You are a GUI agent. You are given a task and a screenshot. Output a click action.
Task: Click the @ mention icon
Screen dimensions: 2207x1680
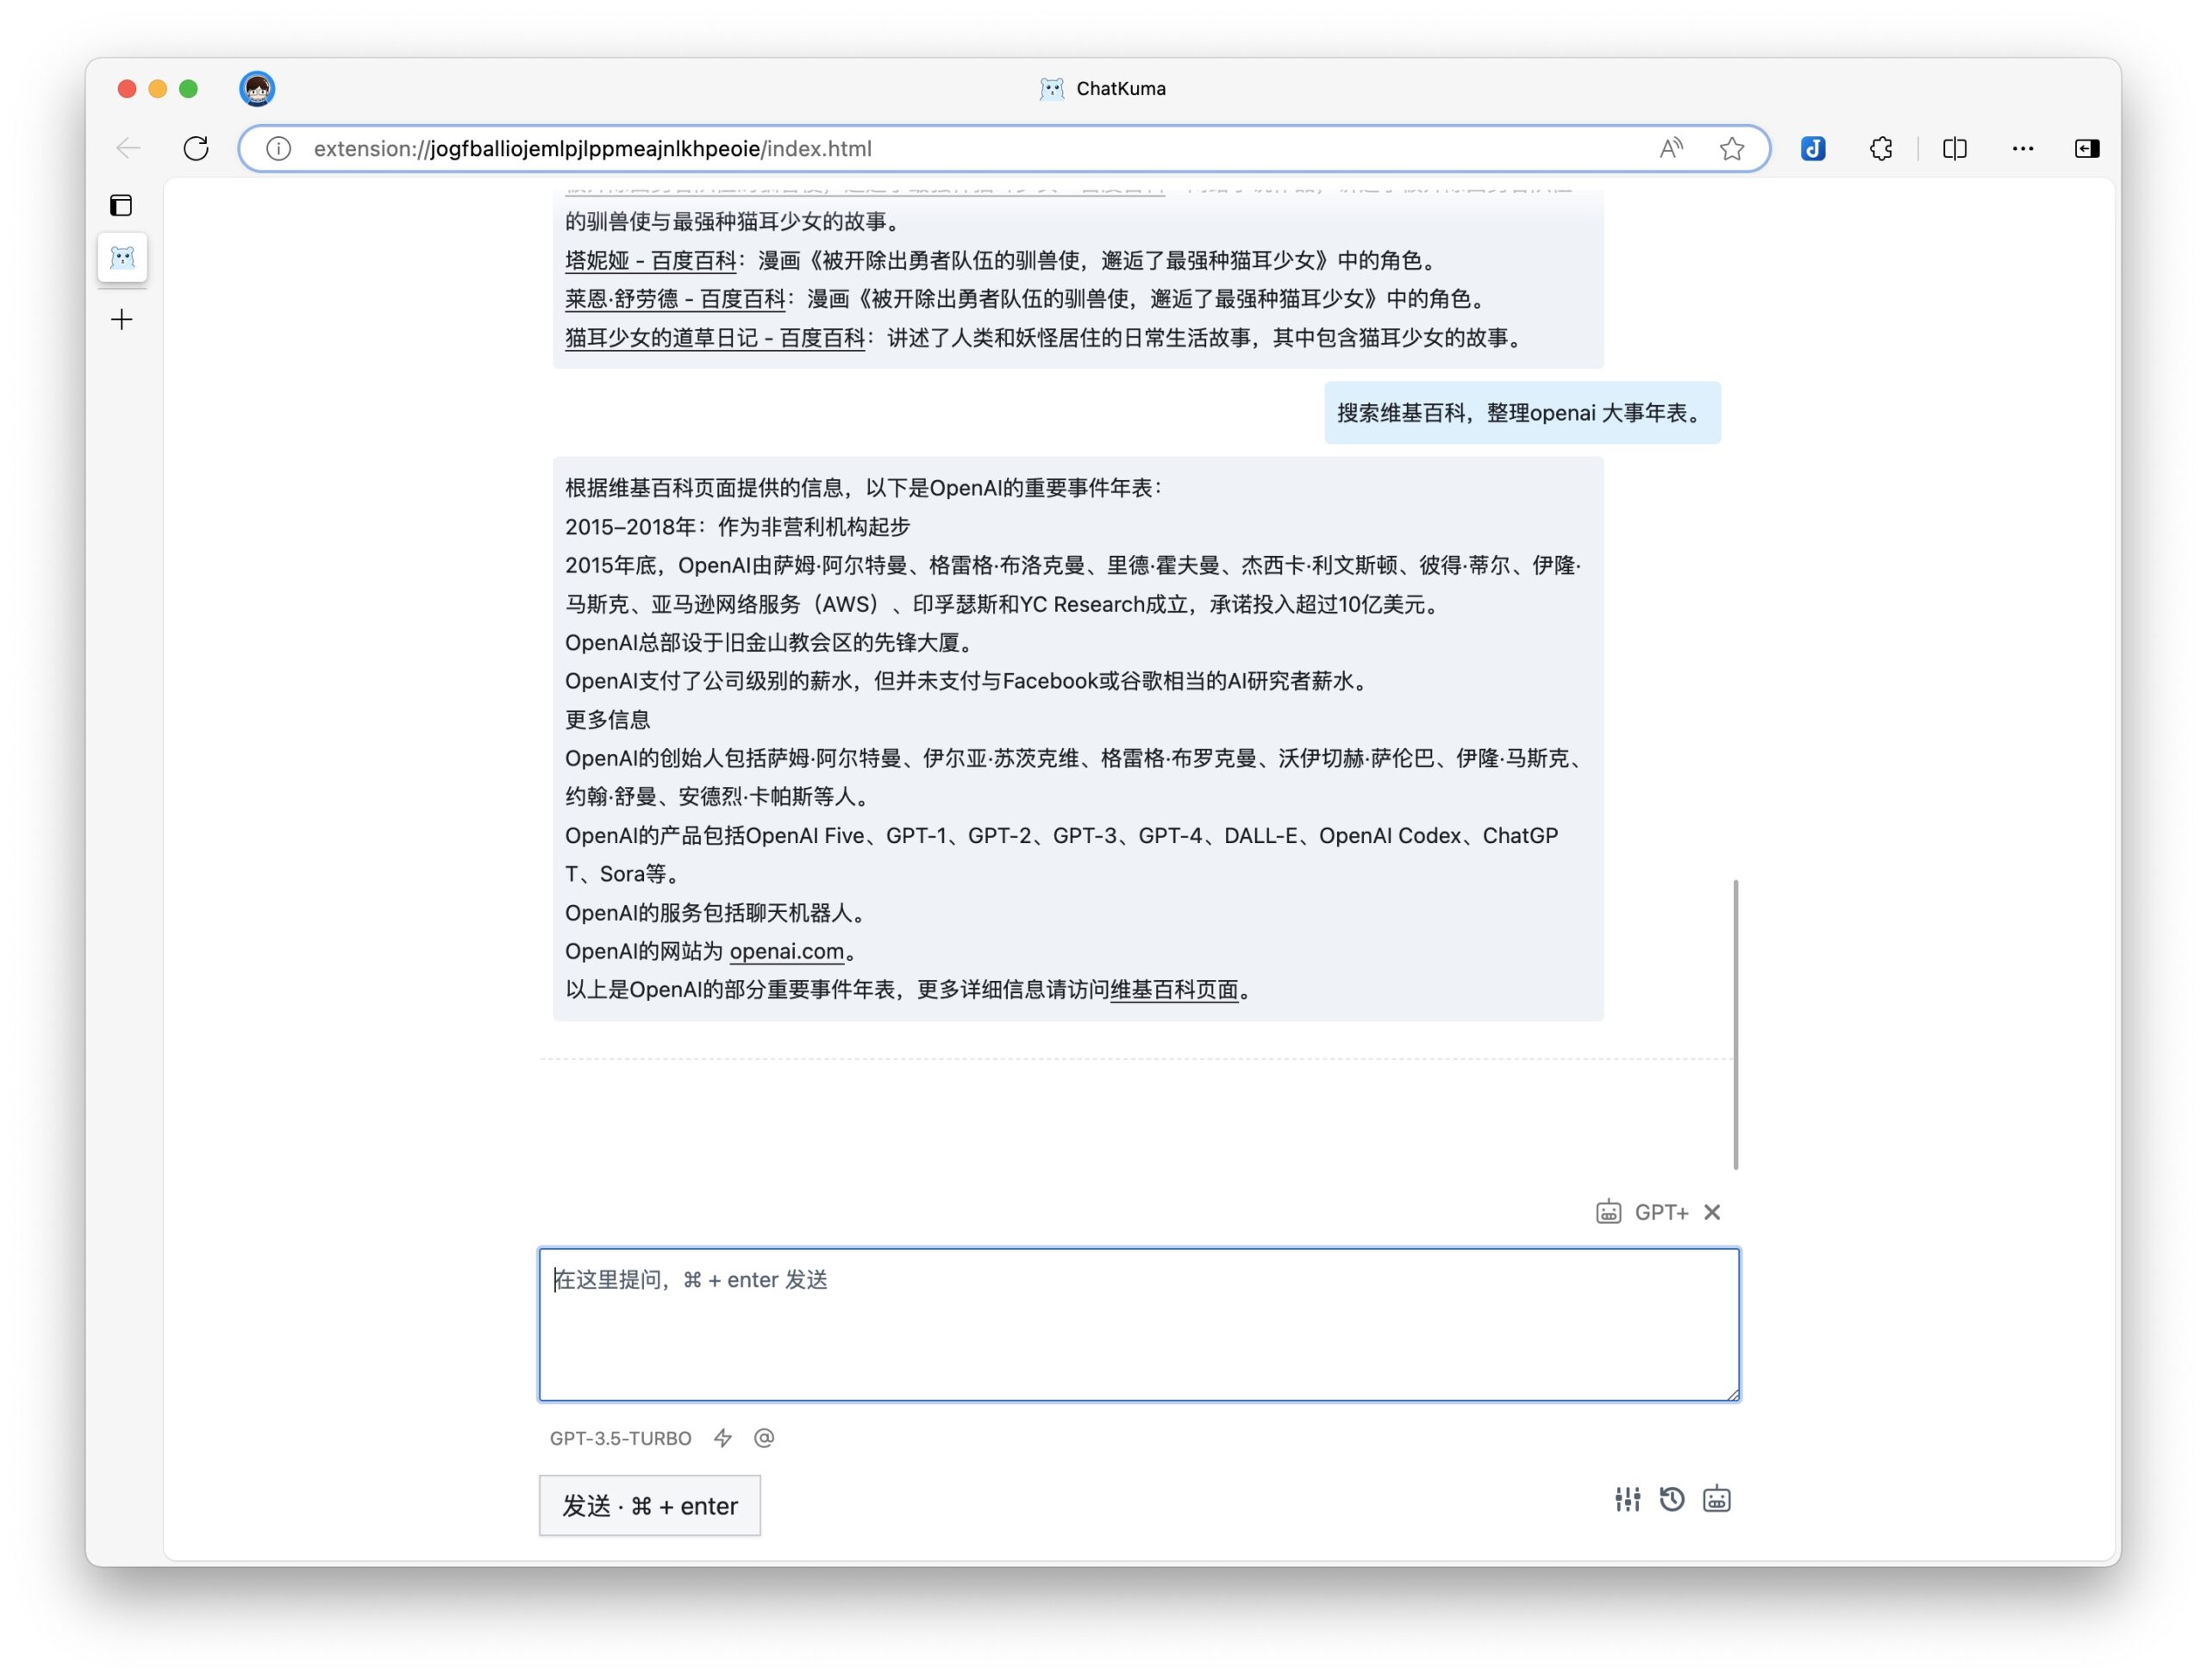(764, 1438)
